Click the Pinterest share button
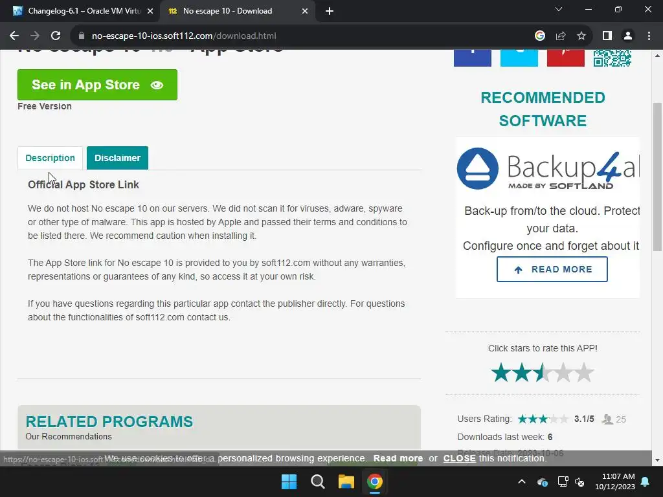This screenshot has height=497, width=663. coord(565,58)
